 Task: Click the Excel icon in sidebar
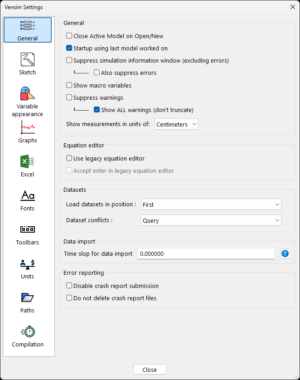[x=27, y=162]
